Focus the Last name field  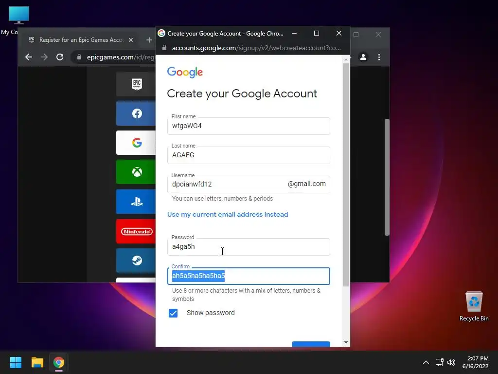click(x=249, y=155)
